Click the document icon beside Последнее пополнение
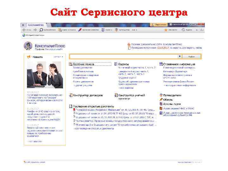The width and height of the screenshot is (228, 171). pyautogui.click(x=129, y=48)
